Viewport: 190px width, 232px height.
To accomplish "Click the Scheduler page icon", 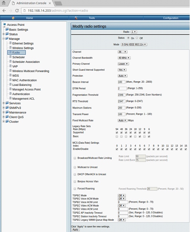I will 11,57.
